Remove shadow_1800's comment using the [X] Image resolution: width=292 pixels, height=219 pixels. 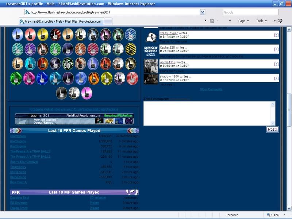point(276,78)
